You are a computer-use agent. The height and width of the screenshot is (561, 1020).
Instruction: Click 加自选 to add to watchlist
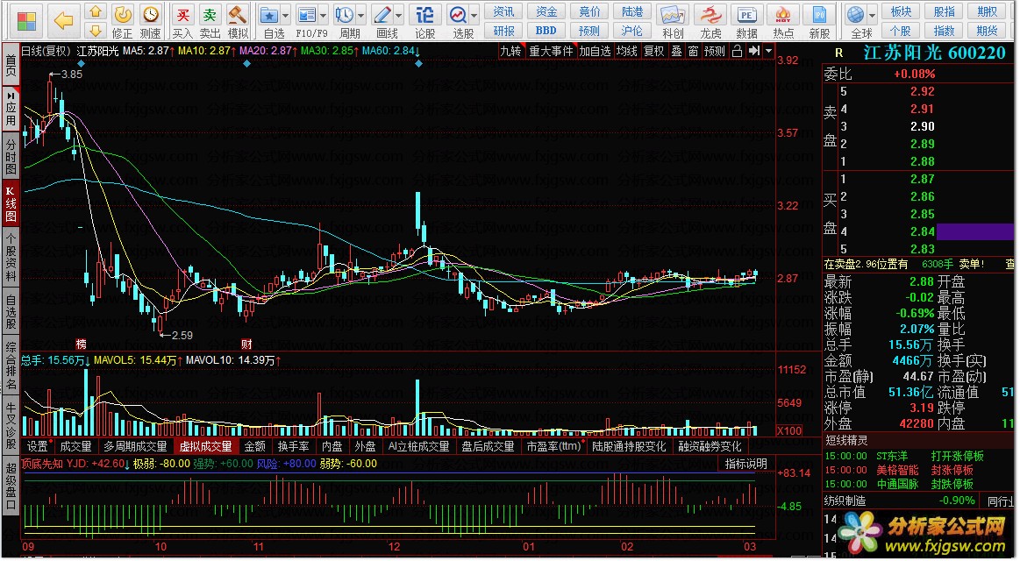click(x=596, y=51)
